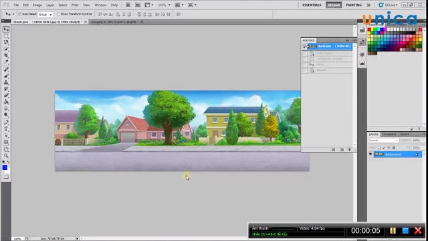This screenshot has height=241, width=428.
Task: Toggle lock position in Layers panel
Action: 389,147
